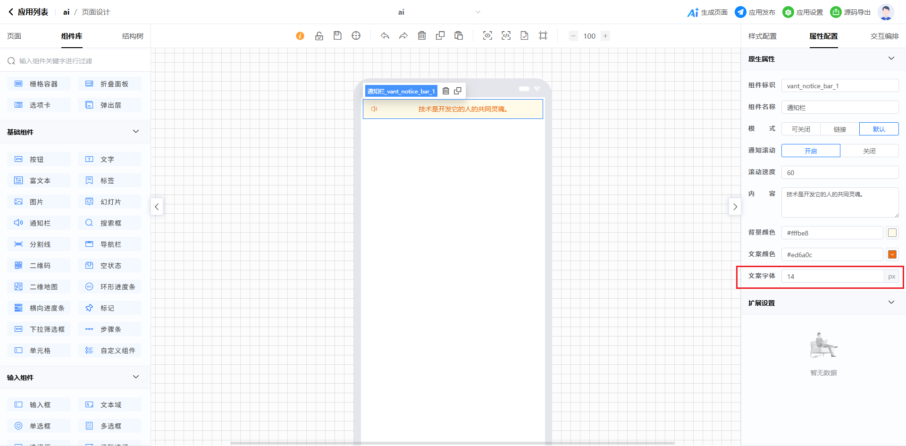The height and width of the screenshot is (446, 906).
Task: Click 应用发布 to publish the app
Action: [x=755, y=12]
